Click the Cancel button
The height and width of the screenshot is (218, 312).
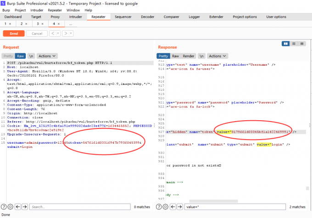click(37, 34)
